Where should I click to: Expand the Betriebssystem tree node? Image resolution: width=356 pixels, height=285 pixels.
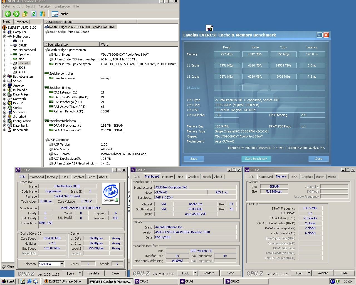pos(5,77)
